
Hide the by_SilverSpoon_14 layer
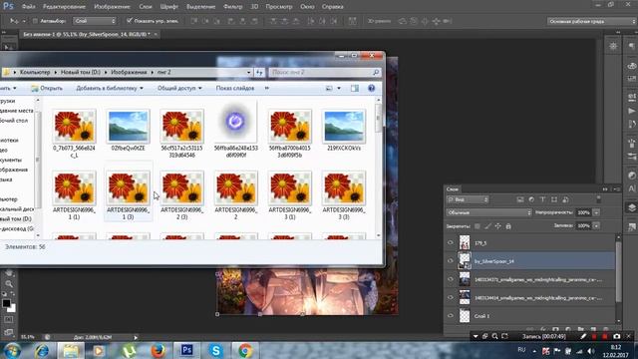coord(451,261)
